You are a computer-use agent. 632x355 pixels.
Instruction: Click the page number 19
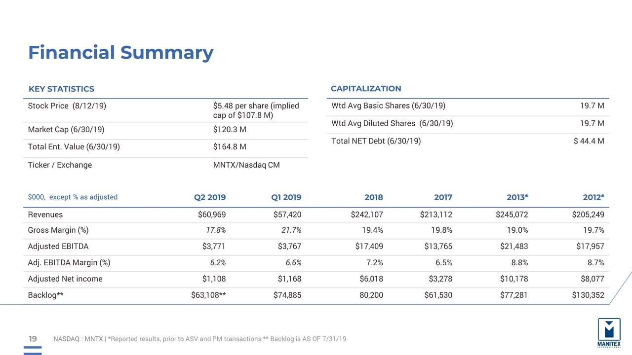pos(33,339)
